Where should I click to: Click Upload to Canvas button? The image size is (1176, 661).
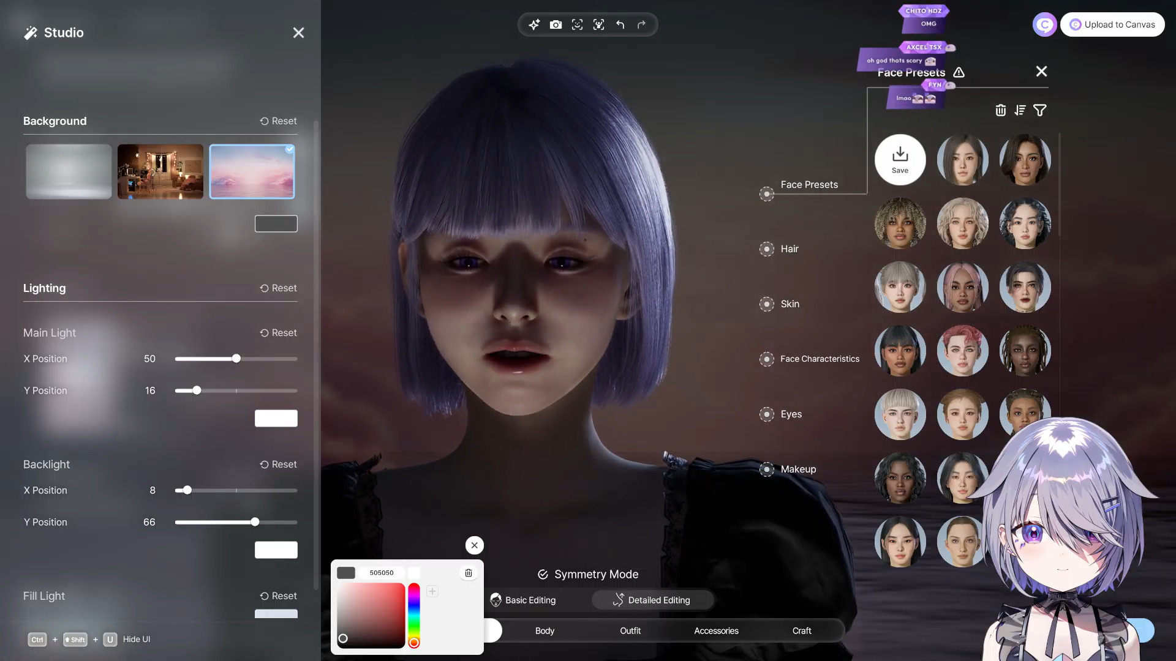(x=1112, y=24)
